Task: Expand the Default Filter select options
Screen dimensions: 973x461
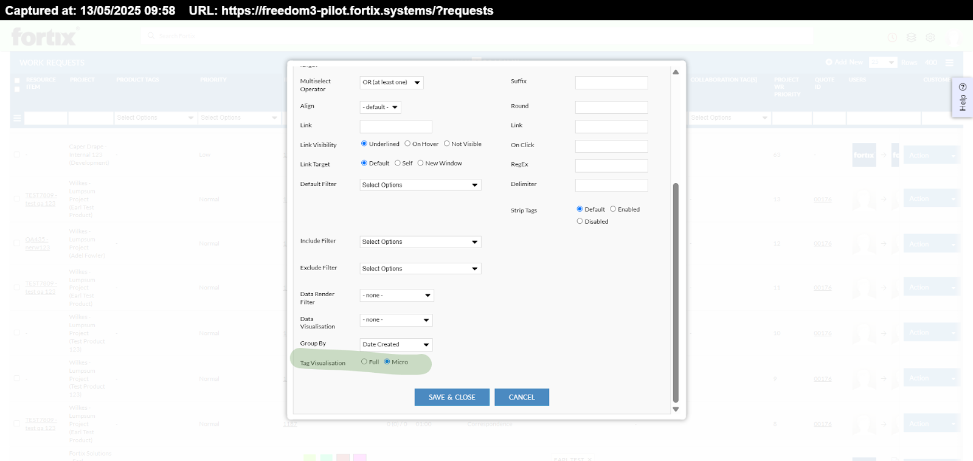Action: [x=420, y=185]
